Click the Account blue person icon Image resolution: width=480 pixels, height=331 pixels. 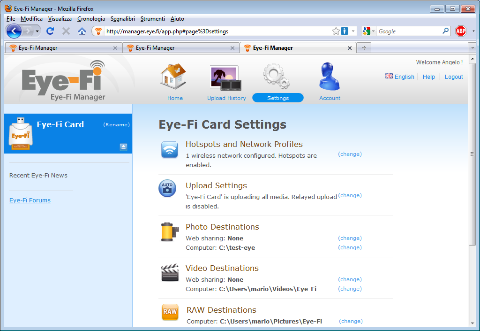[x=330, y=77]
